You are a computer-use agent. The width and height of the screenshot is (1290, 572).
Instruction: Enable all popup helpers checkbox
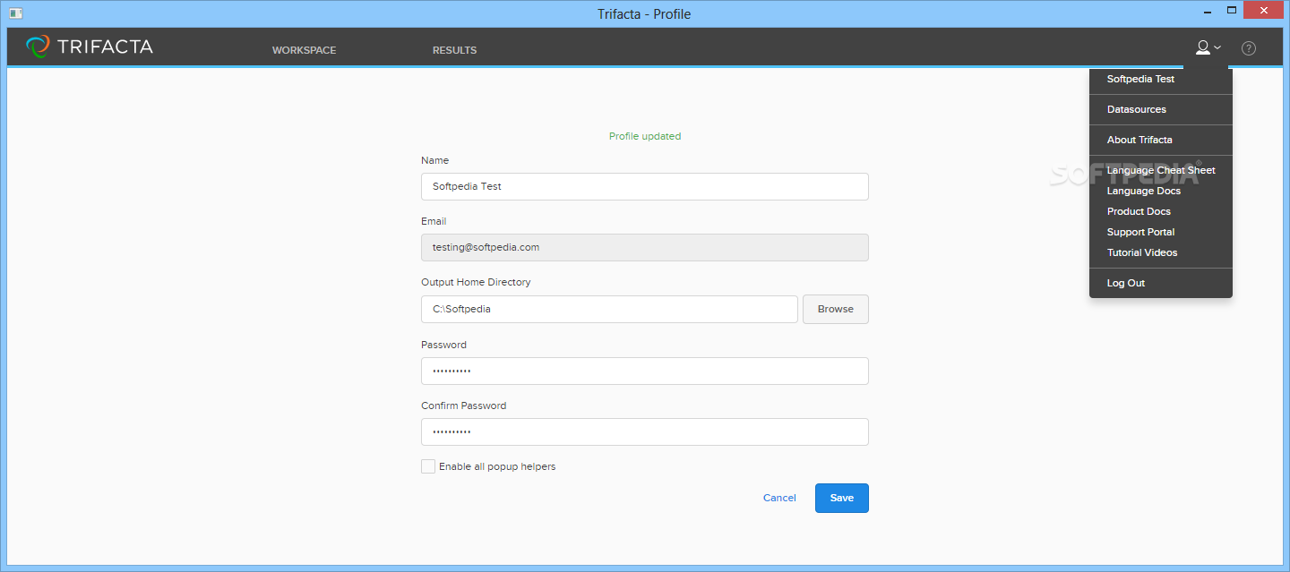(428, 466)
